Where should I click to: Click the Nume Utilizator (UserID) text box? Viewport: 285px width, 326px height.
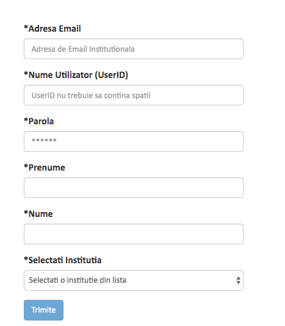[x=134, y=95]
